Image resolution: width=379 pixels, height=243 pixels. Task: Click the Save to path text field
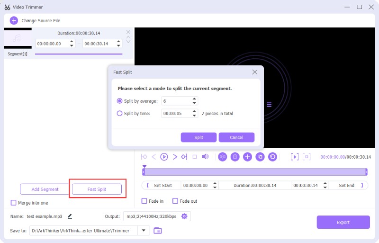coord(84,230)
